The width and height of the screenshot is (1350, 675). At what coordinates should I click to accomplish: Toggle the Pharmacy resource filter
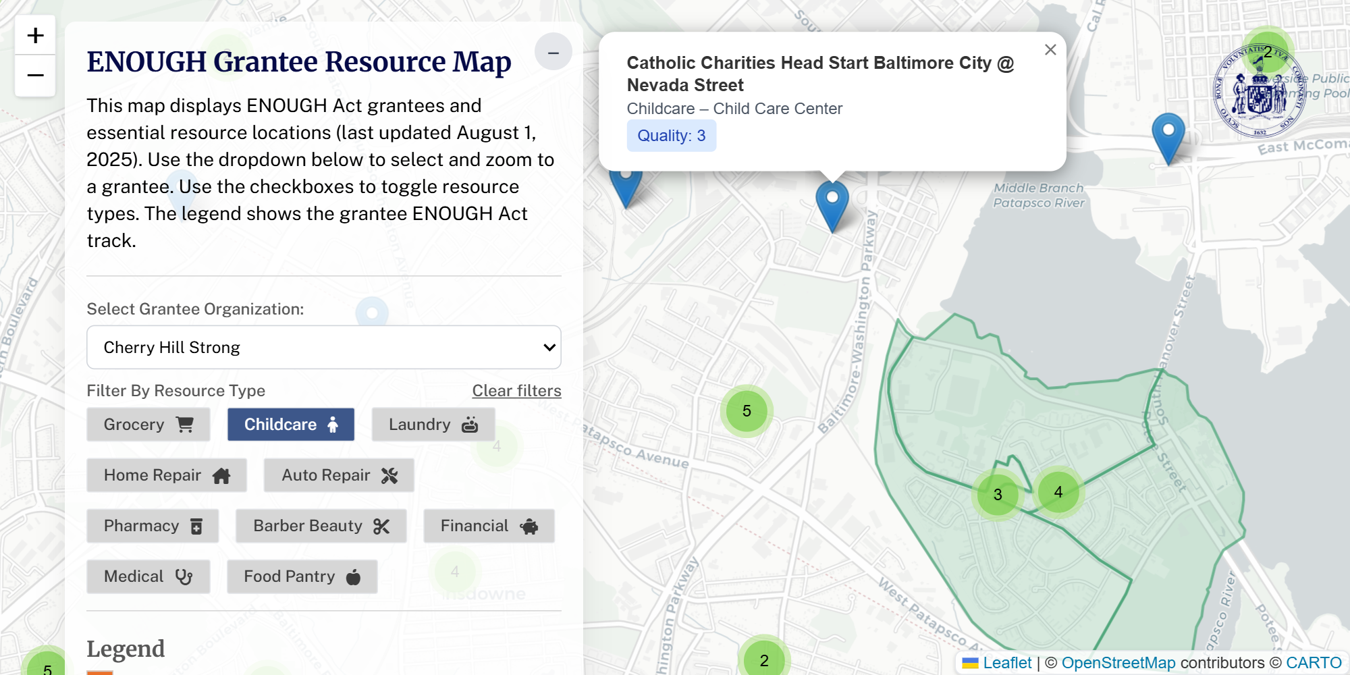[x=153, y=526]
